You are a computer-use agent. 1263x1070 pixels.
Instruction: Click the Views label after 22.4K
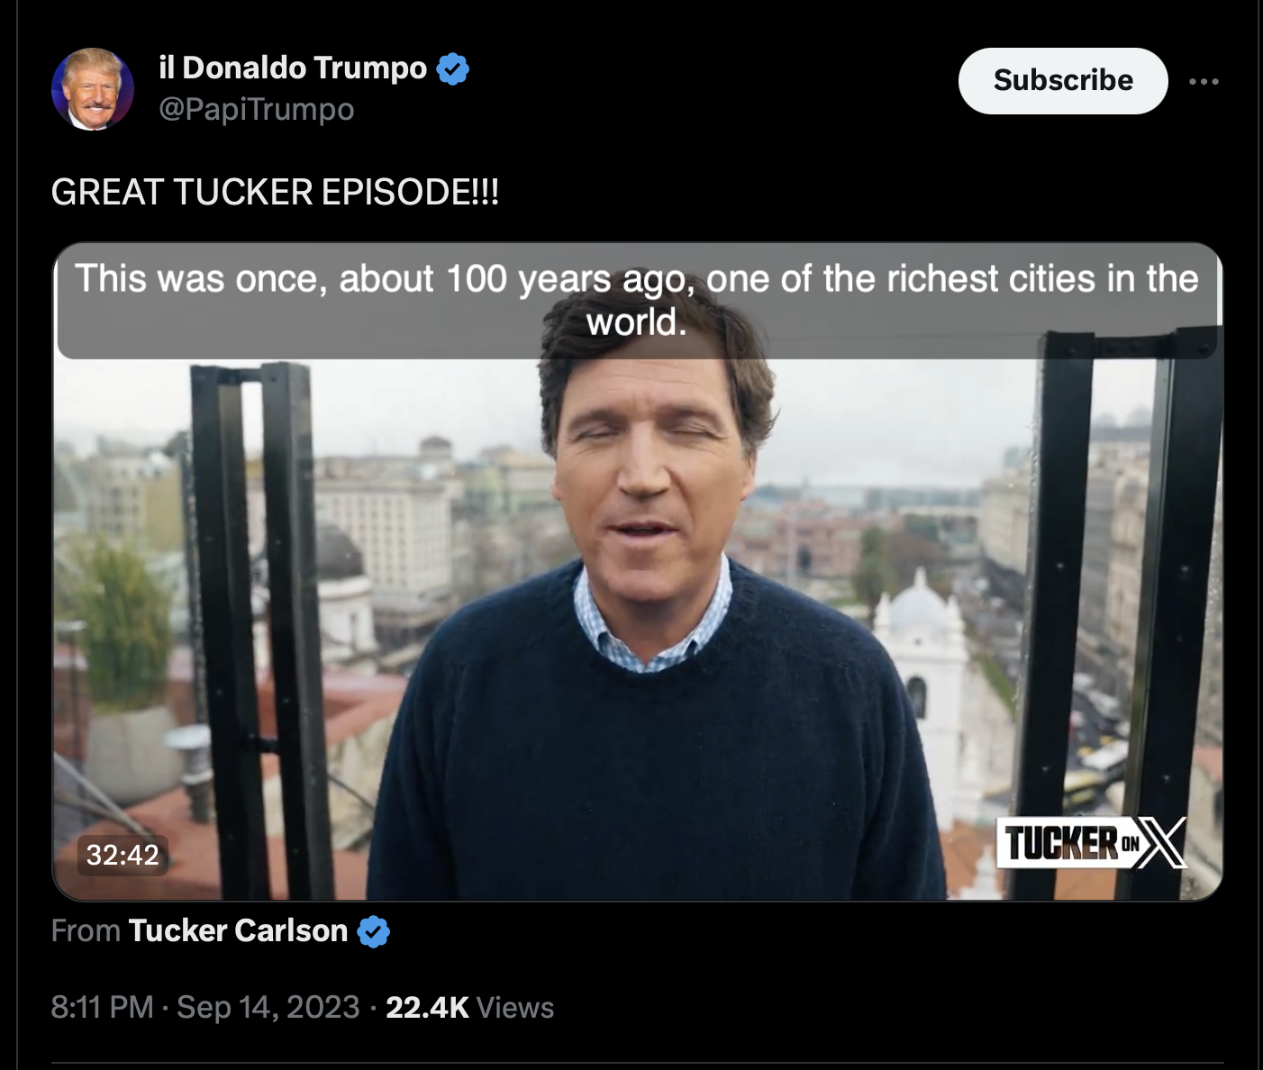515,1007
